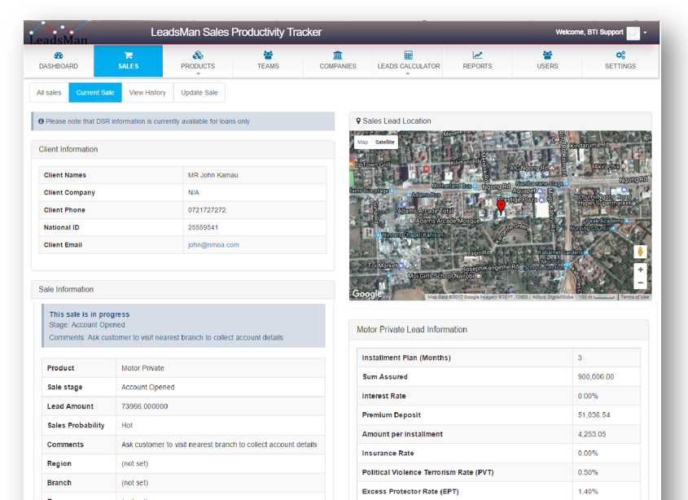Screen dimensions: 688x500
Task: Zoom out on the map
Action: tap(641, 283)
